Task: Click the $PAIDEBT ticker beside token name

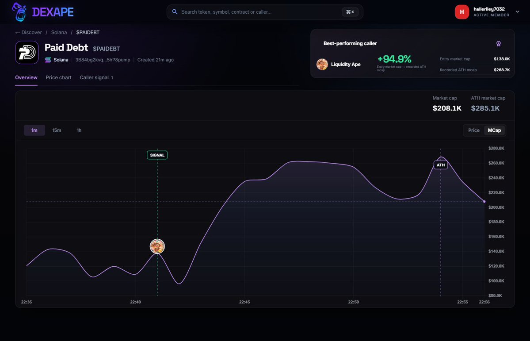Action: [x=107, y=49]
